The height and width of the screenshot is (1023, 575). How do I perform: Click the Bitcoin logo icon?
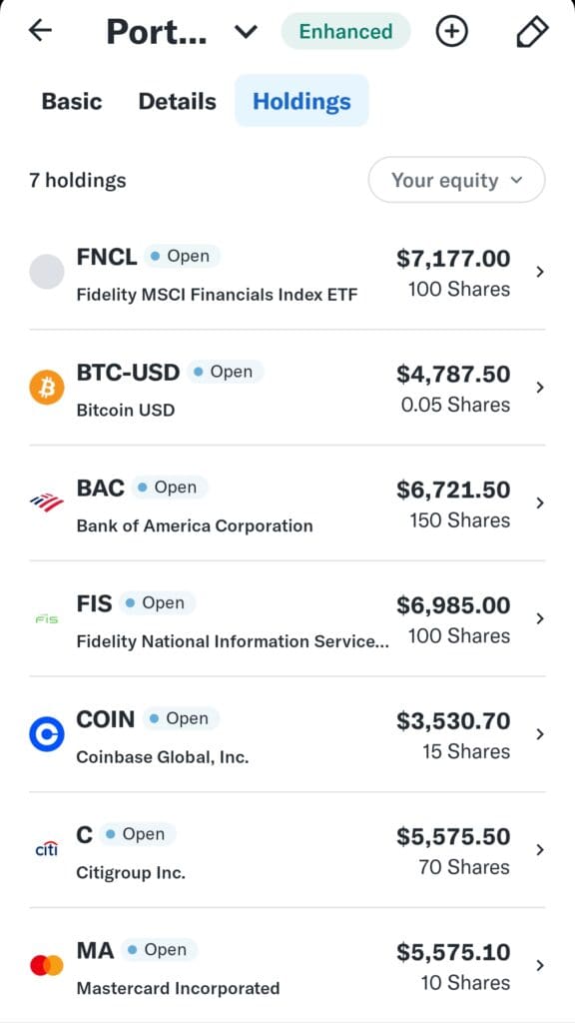pos(46,387)
